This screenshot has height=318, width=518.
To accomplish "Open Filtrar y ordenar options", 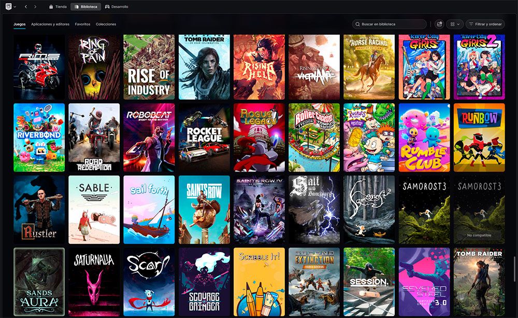I will [485, 24].
